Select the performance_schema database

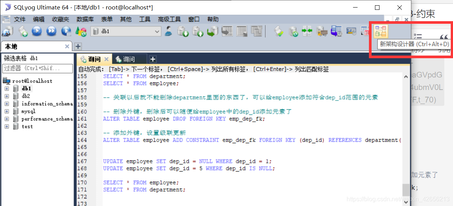click(47, 119)
